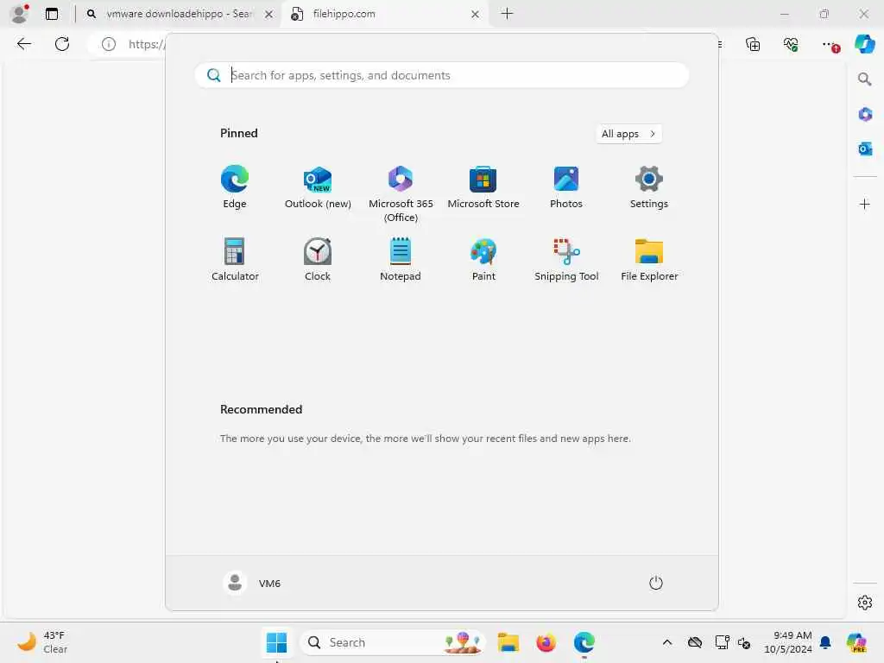This screenshot has width=884, height=663.
Task: Launch the Clock app
Action: coord(318,259)
